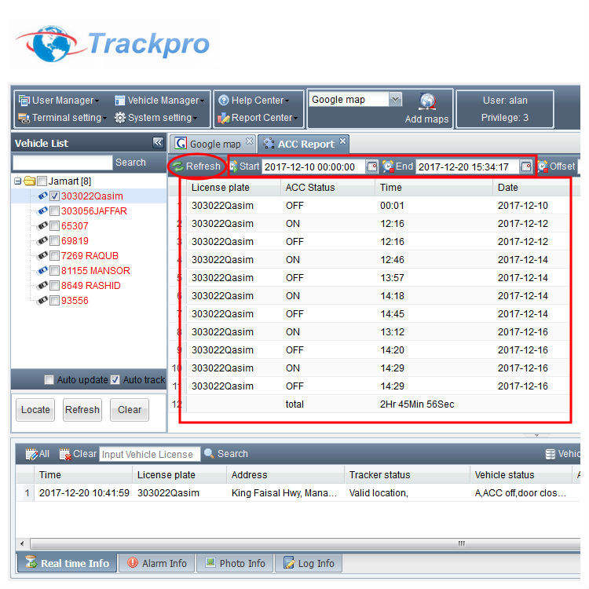Disable the Auto track checkbox

[115, 380]
